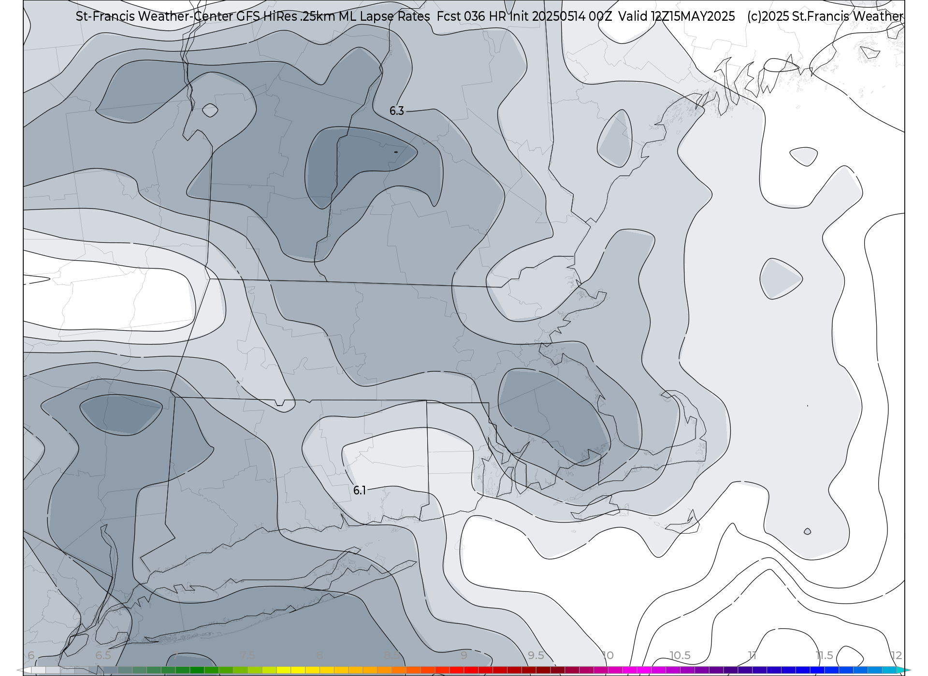Pick the dark green colorbar segment

click(197, 670)
